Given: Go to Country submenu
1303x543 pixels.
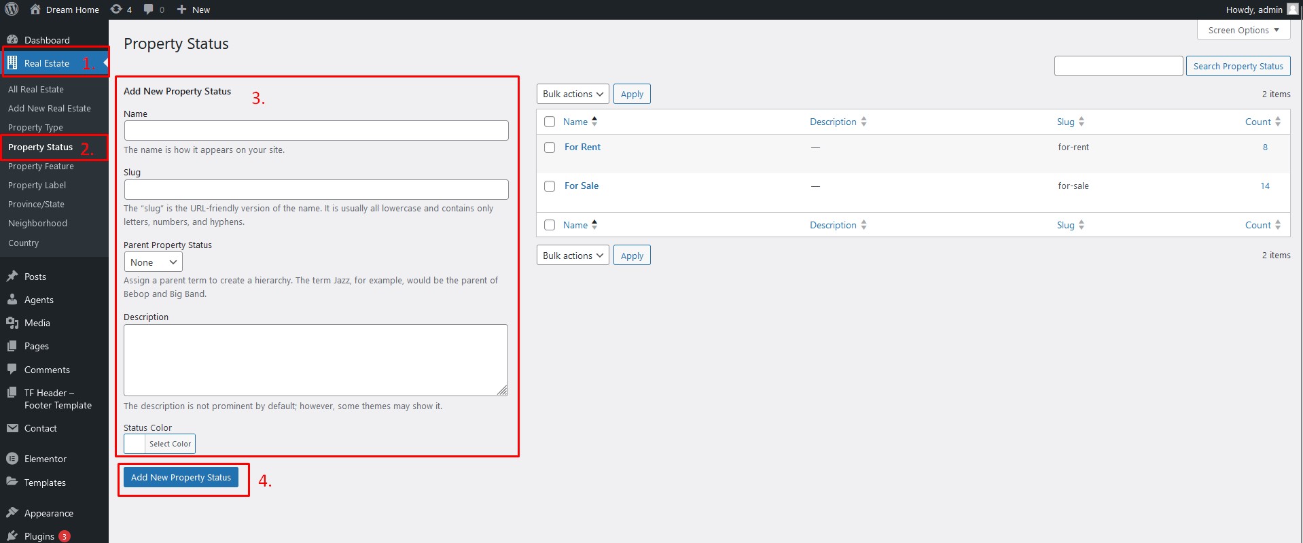Looking at the screenshot, I should coord(23,243).
